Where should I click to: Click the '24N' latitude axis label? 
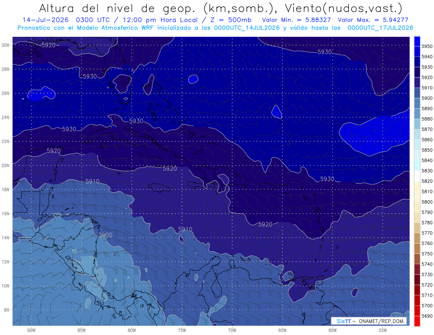point(5,117)
